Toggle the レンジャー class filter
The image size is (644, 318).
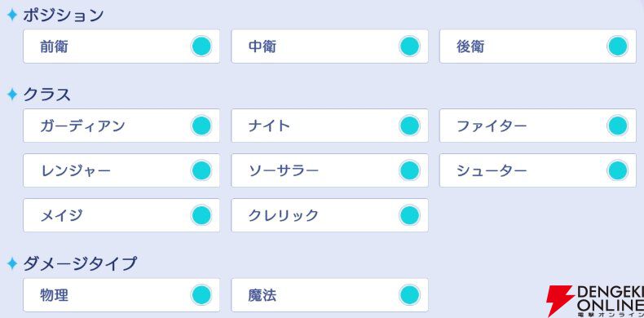pyautogui.click(x=121, y=170)
